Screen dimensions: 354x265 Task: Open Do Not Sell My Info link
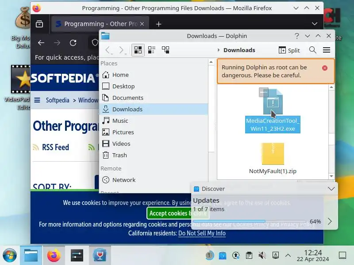tap(202, 233)
